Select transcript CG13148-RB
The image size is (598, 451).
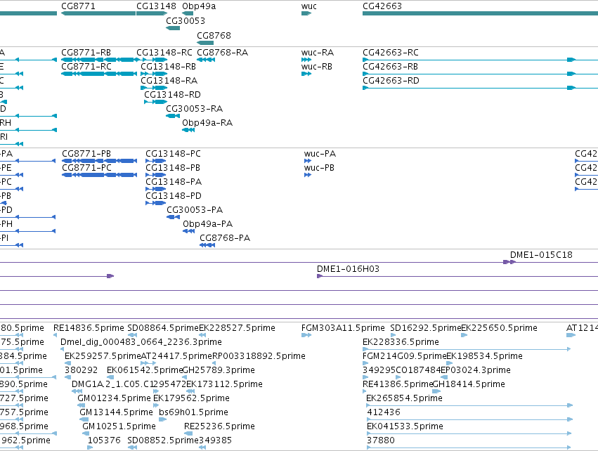(168, 66)
